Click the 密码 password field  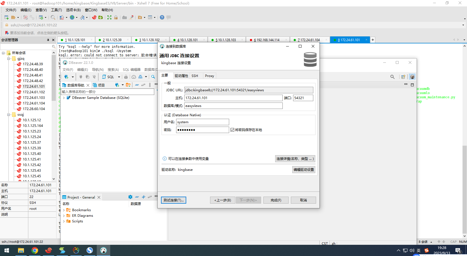(203, 130)
